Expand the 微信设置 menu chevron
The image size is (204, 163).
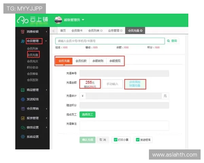47,127
